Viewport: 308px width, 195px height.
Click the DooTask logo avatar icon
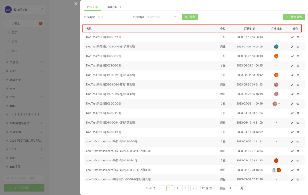(x=8, y=9)
